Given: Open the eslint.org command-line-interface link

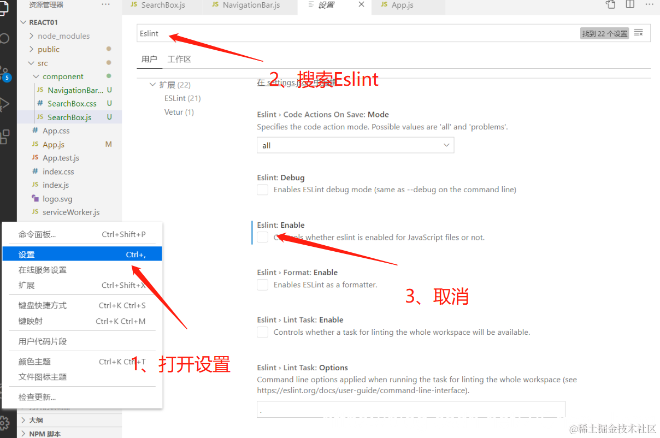Looking at the screenshot, I should coord(363,390).
